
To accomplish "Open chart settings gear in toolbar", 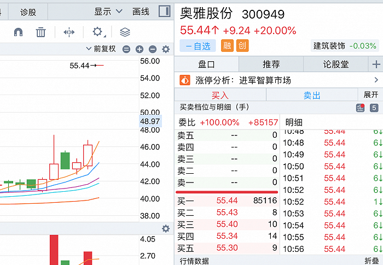I will point(98,32).
